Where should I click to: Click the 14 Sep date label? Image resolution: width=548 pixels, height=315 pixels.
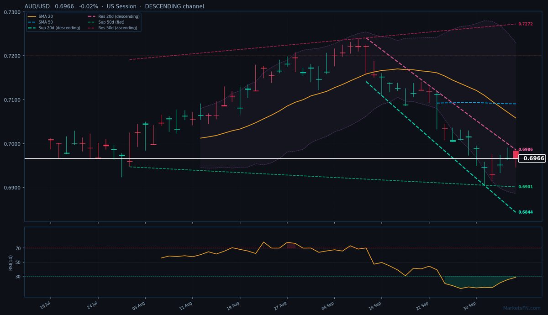pyautogui.click(x=376, y=305)
